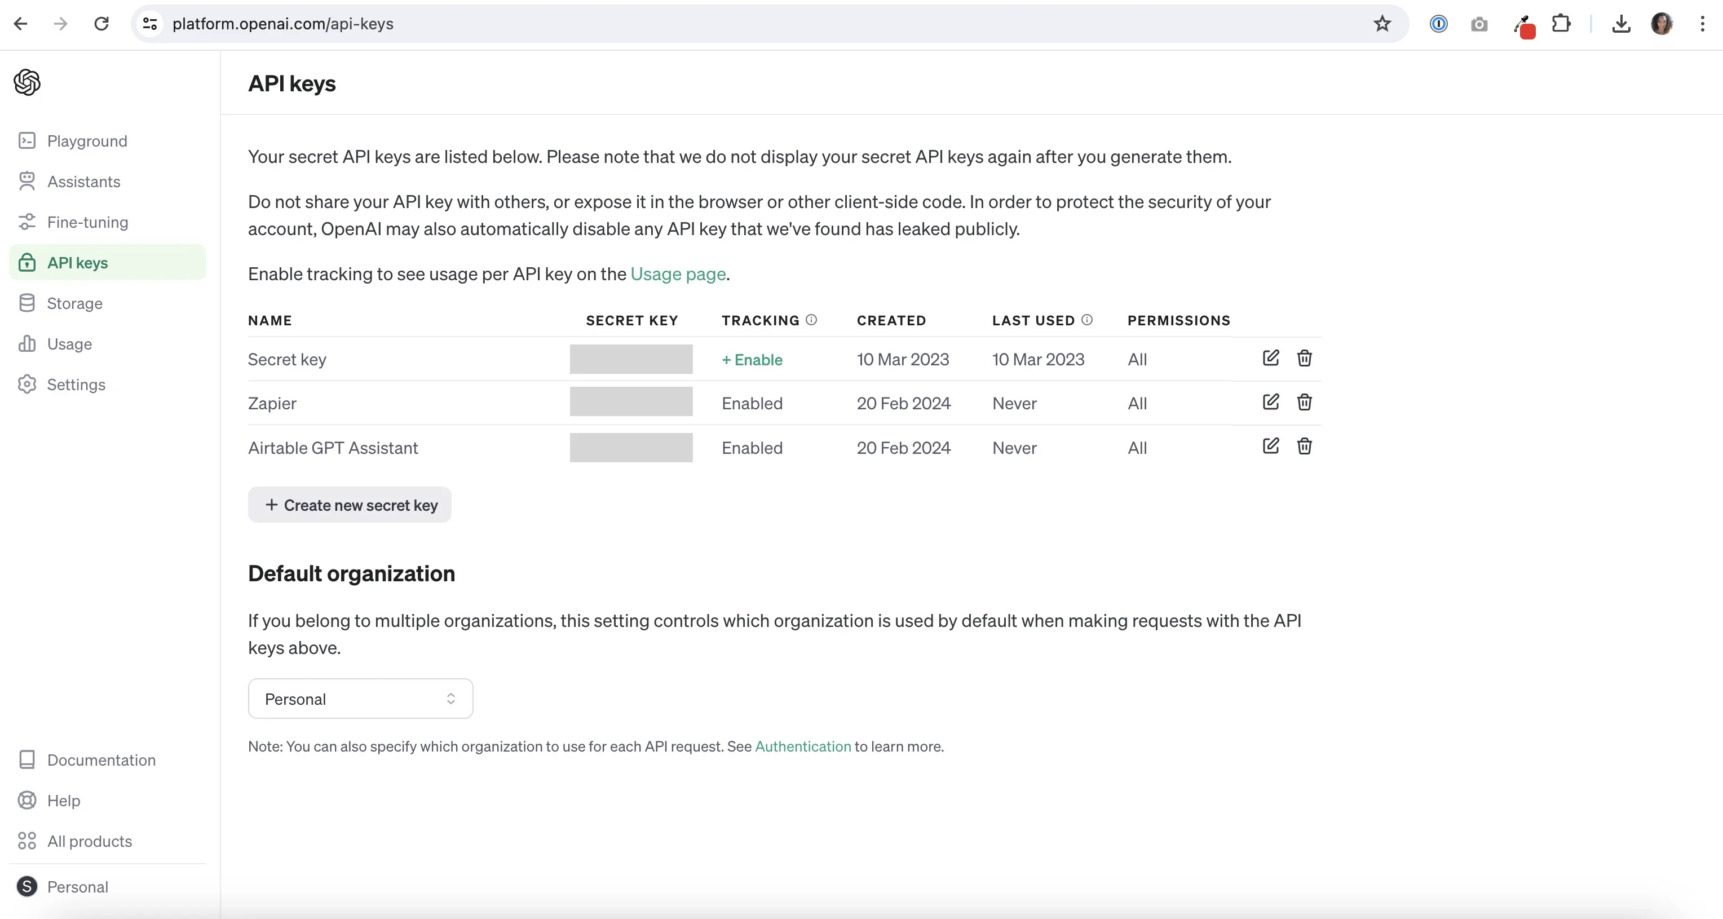Viewport: 1723px width, 919px height.
Task: Open the Usage page from the sidebar
Action: click(x=70, y=344)
